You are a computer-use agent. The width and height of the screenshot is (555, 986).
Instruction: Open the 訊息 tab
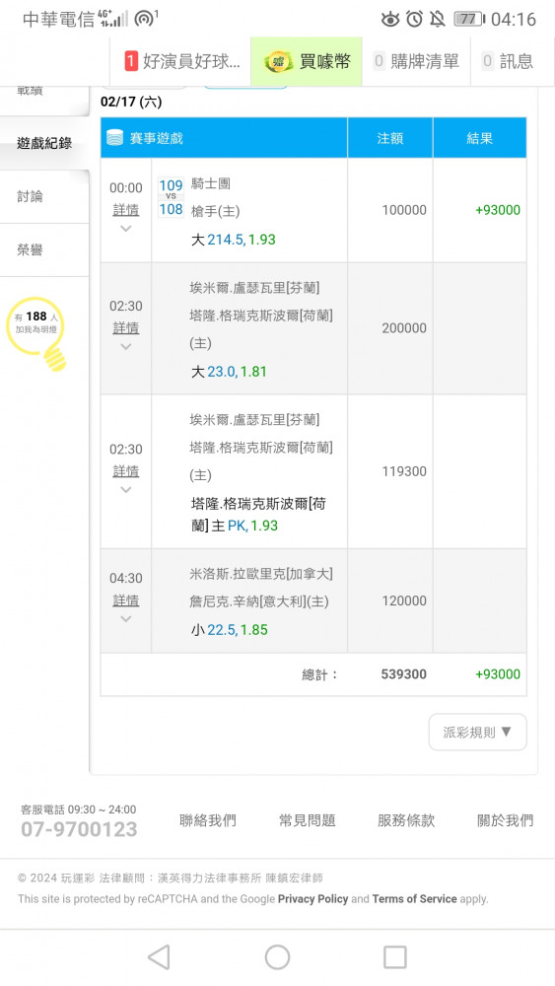click(508, 61)
